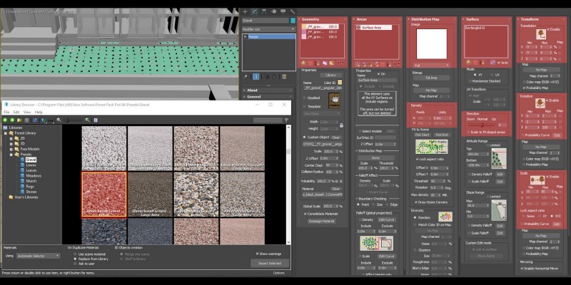Open the View menu in Library Browser
This screenshot has width=571, height=285.
[27, 112]
